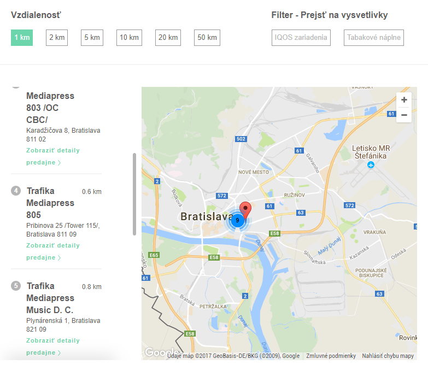
Task: Show details for Mediapress 803 /OC CBC/
Action: (52, 156)
